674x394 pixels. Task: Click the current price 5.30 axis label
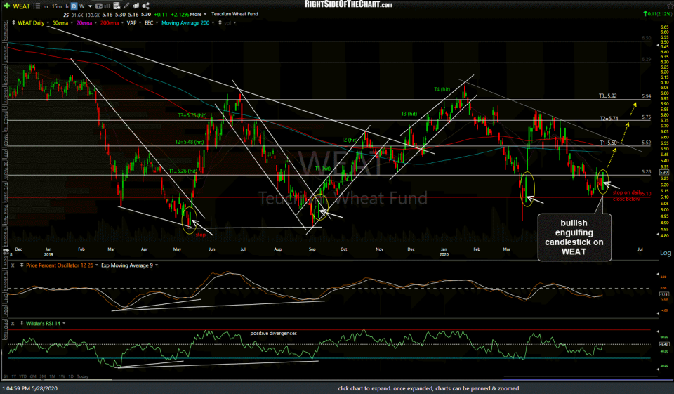click(663, 172)
